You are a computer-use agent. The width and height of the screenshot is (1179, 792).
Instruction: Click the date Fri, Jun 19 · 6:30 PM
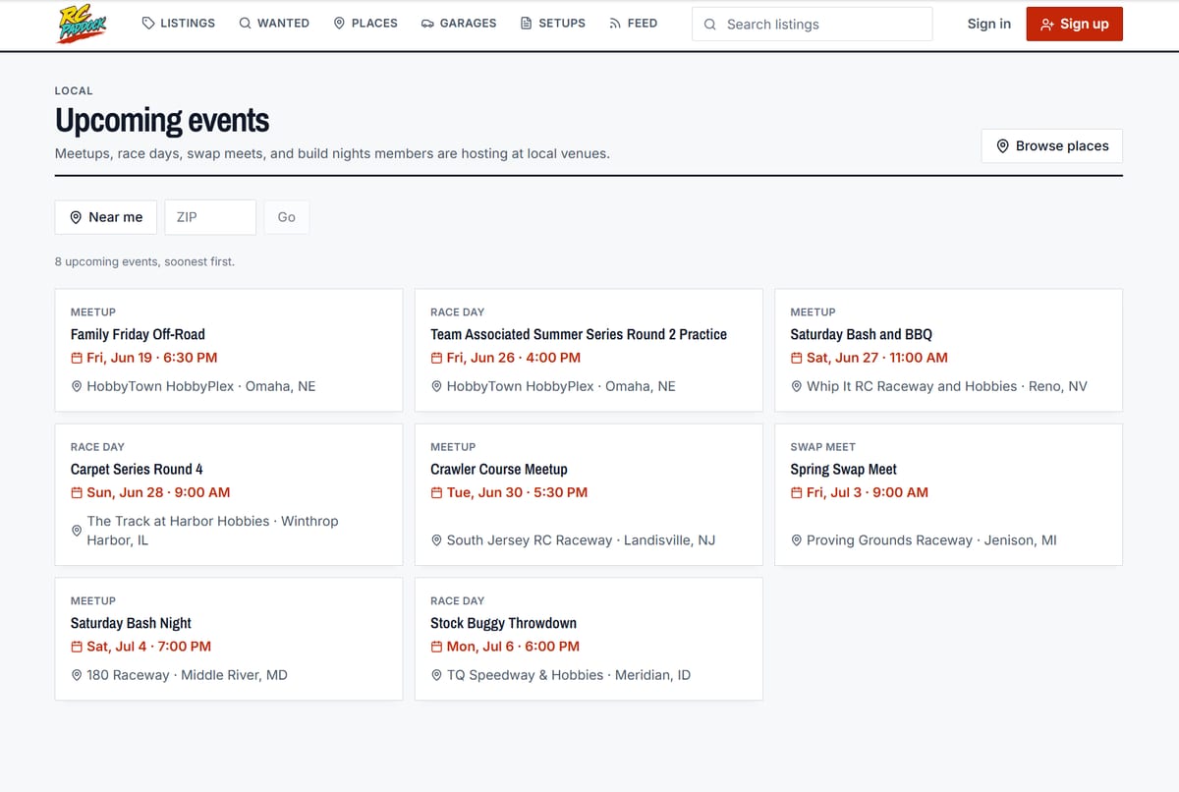coord(152,358)
